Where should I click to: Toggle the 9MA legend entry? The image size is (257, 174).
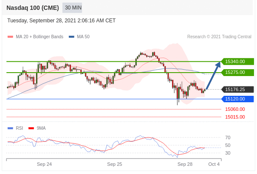click(37, 128)
